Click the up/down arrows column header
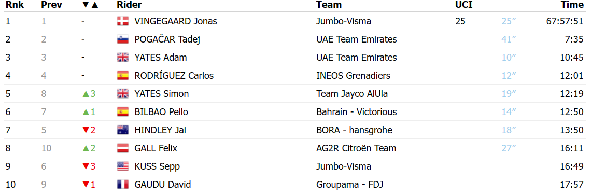The height and width of the screenshot is (196, 592). tap(90, 5)
